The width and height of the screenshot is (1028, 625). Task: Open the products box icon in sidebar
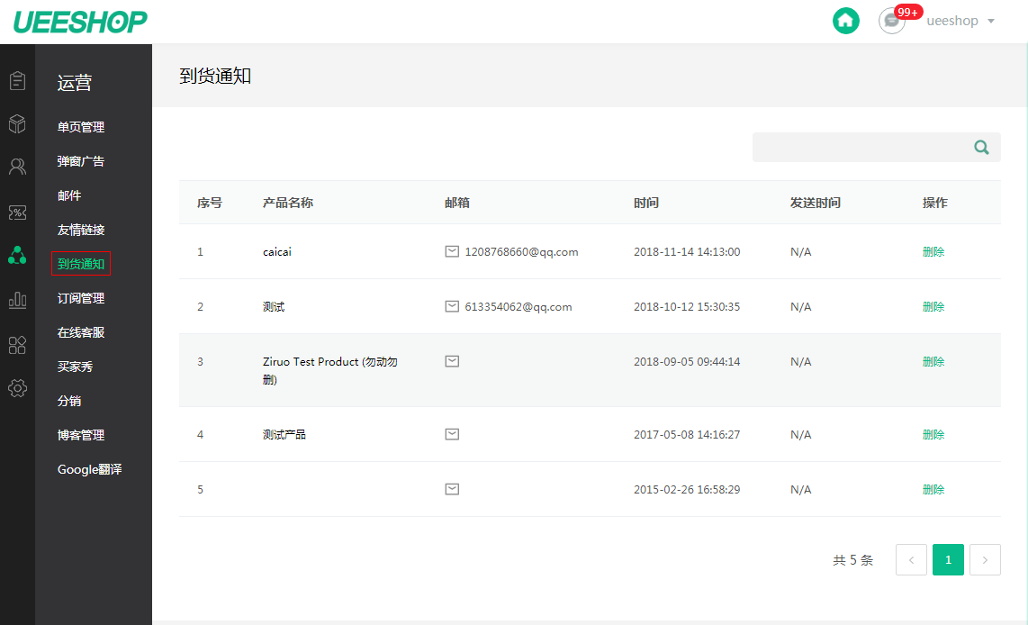tap(18, 123)
